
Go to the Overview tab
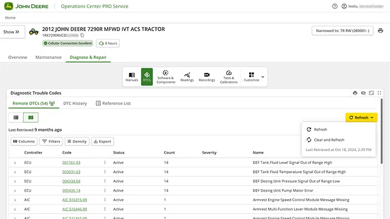click(x=17, y=57)
